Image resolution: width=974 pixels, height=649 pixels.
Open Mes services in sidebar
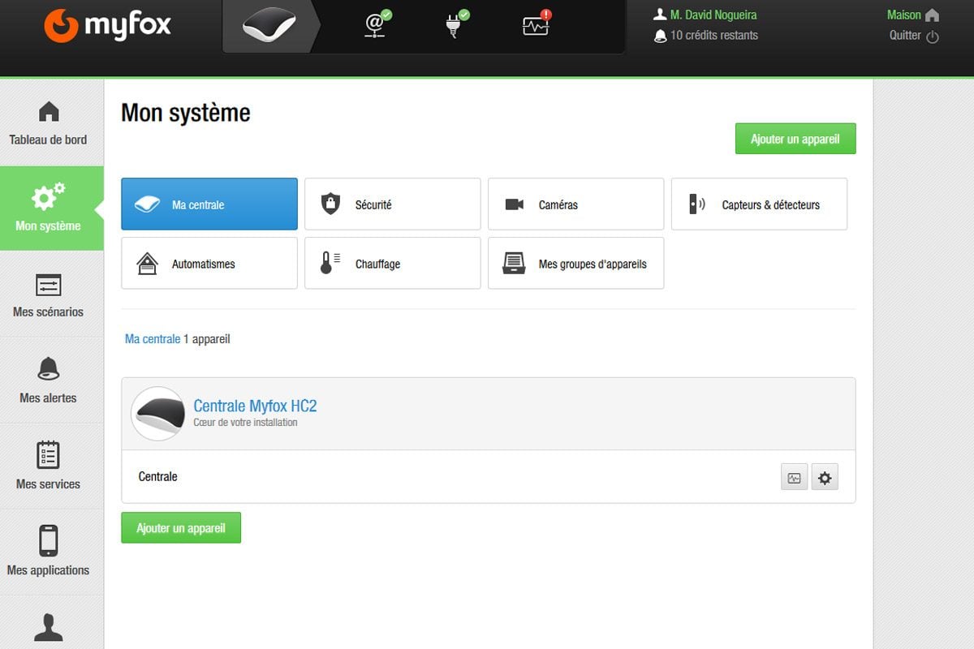click(x=49, y=466)
